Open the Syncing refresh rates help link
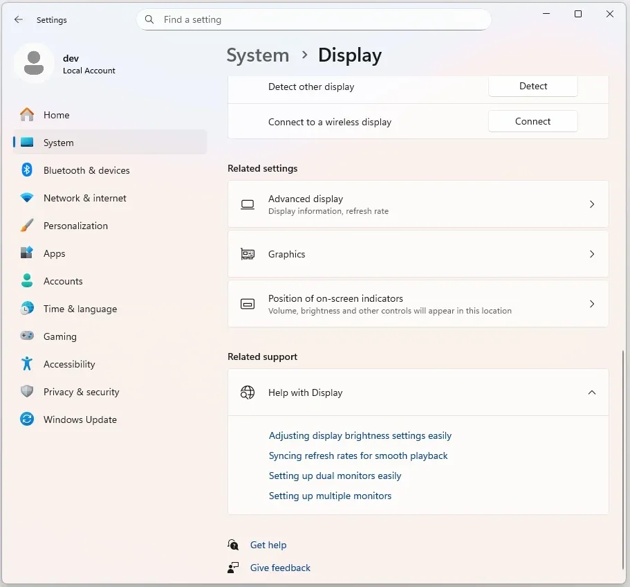630x587 pixels. click(x=358, y=455)
